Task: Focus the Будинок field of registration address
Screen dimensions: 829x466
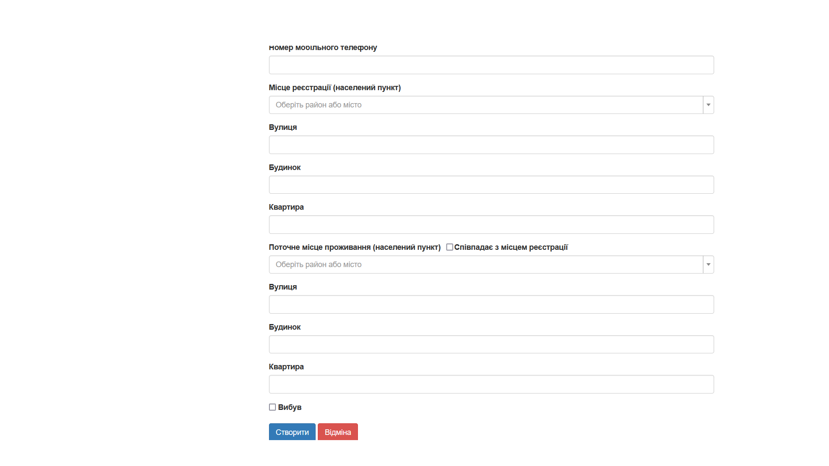Action: [x=491, y=185]
